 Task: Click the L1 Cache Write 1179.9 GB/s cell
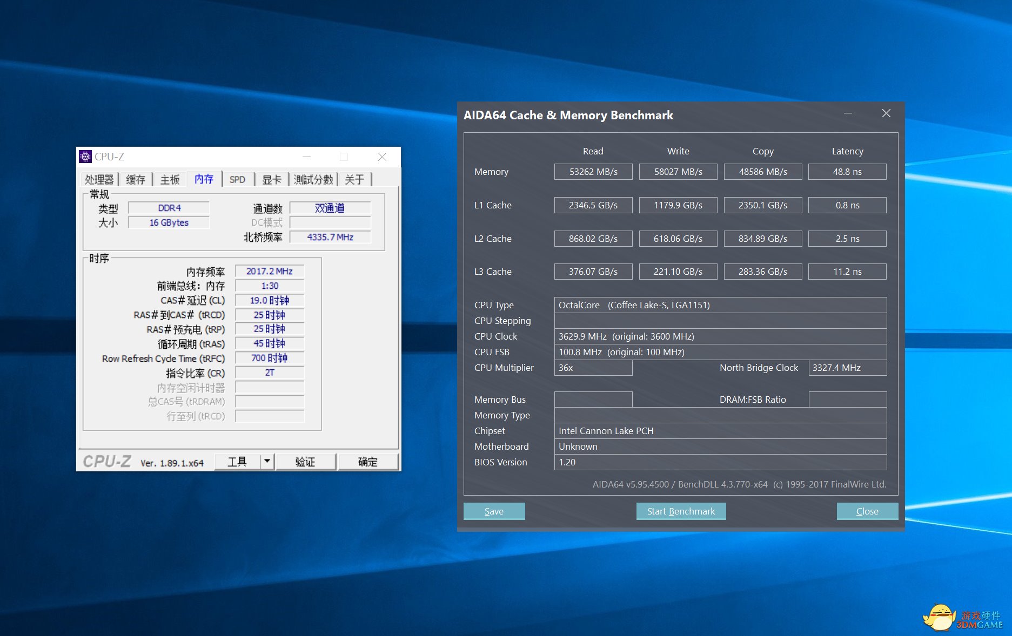tap(678, 205)
